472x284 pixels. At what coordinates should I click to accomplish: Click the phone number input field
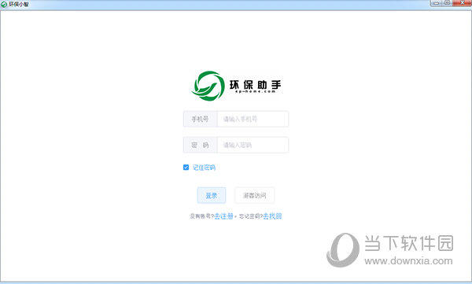pyautogui.click(x=253, y=119)
